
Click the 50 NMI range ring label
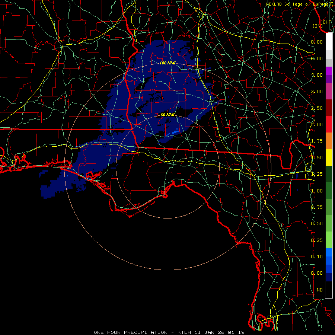click(167, 115)
